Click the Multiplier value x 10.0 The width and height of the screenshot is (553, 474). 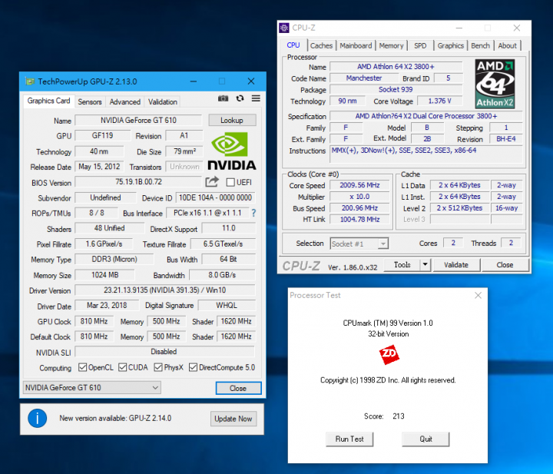(x=359, y=197)
